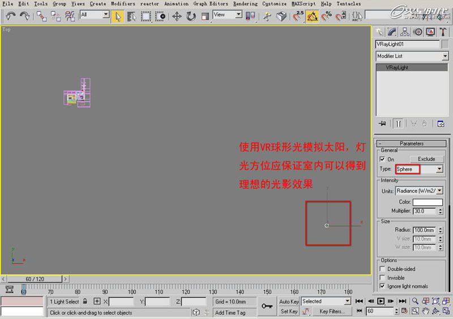Click the time slider 60 / 120 handle
The height and width of the screenshot is (319, 453).
pyautogui.click(x=35, y=279)
